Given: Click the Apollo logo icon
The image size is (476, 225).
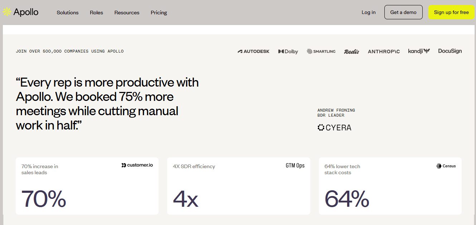Looking at the screenshot, I should (x=6, y=11).
